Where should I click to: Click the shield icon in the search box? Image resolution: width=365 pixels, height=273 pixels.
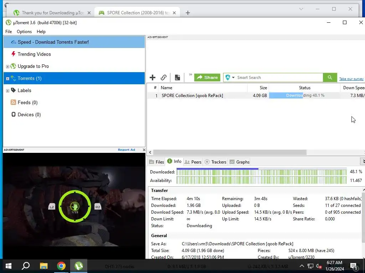click(x=228, y=77)
